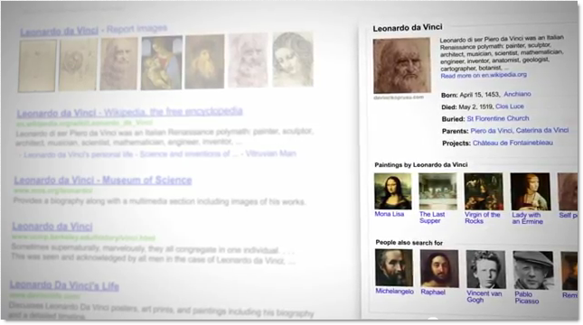Click 'Virgin of the Rocks' caption link

click(x=482, y=218)
